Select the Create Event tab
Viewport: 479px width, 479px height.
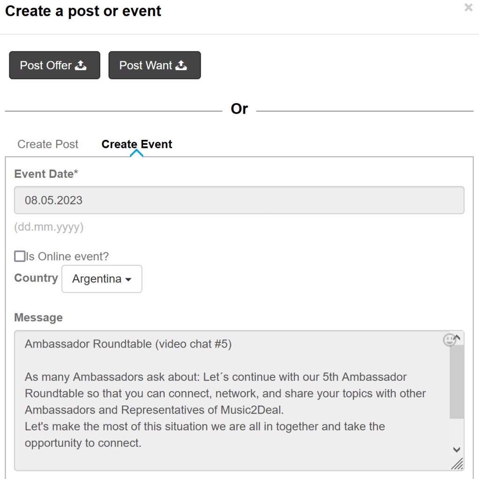click(137, 144)
